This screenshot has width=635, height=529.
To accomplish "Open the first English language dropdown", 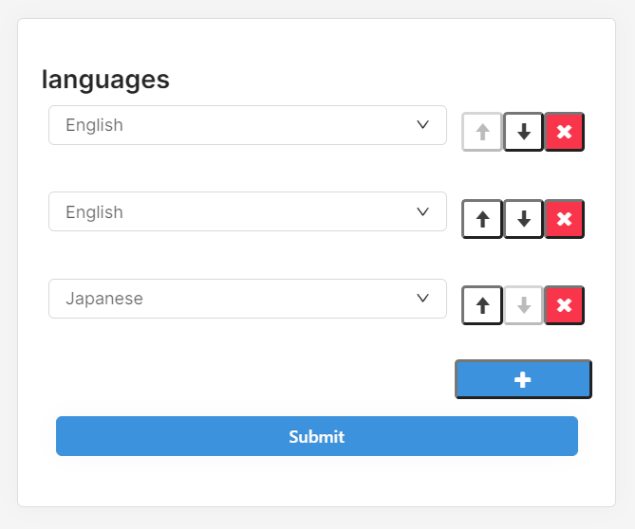I will coord(247,125).
